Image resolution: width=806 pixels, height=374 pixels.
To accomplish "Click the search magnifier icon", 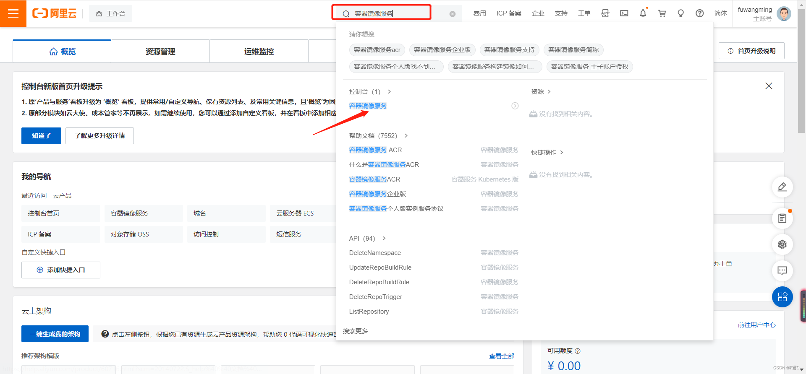I will (346, 14).
